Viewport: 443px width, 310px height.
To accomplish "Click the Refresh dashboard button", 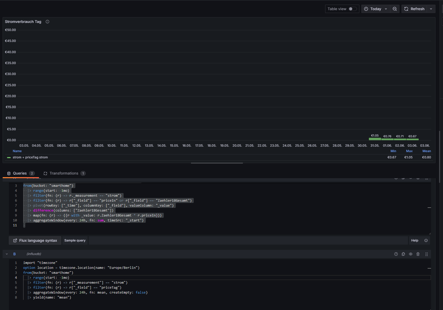I will pyautogui.click(x=414, y=9).
